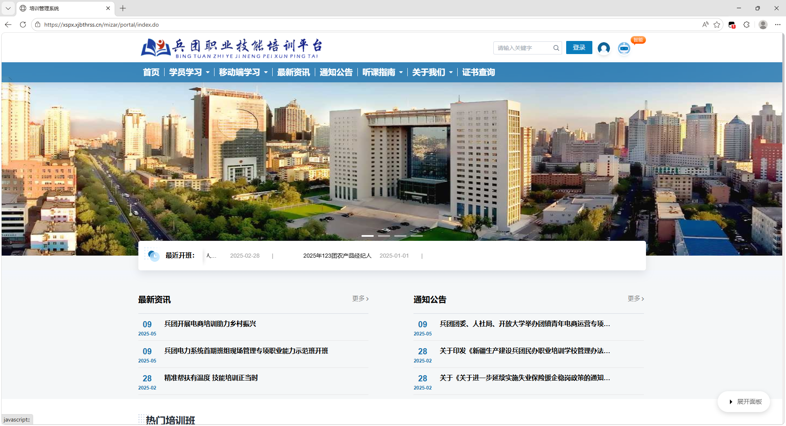The image size is (786, 426).
Task: Add page to favorites star icon
Action: coord(717,25)
